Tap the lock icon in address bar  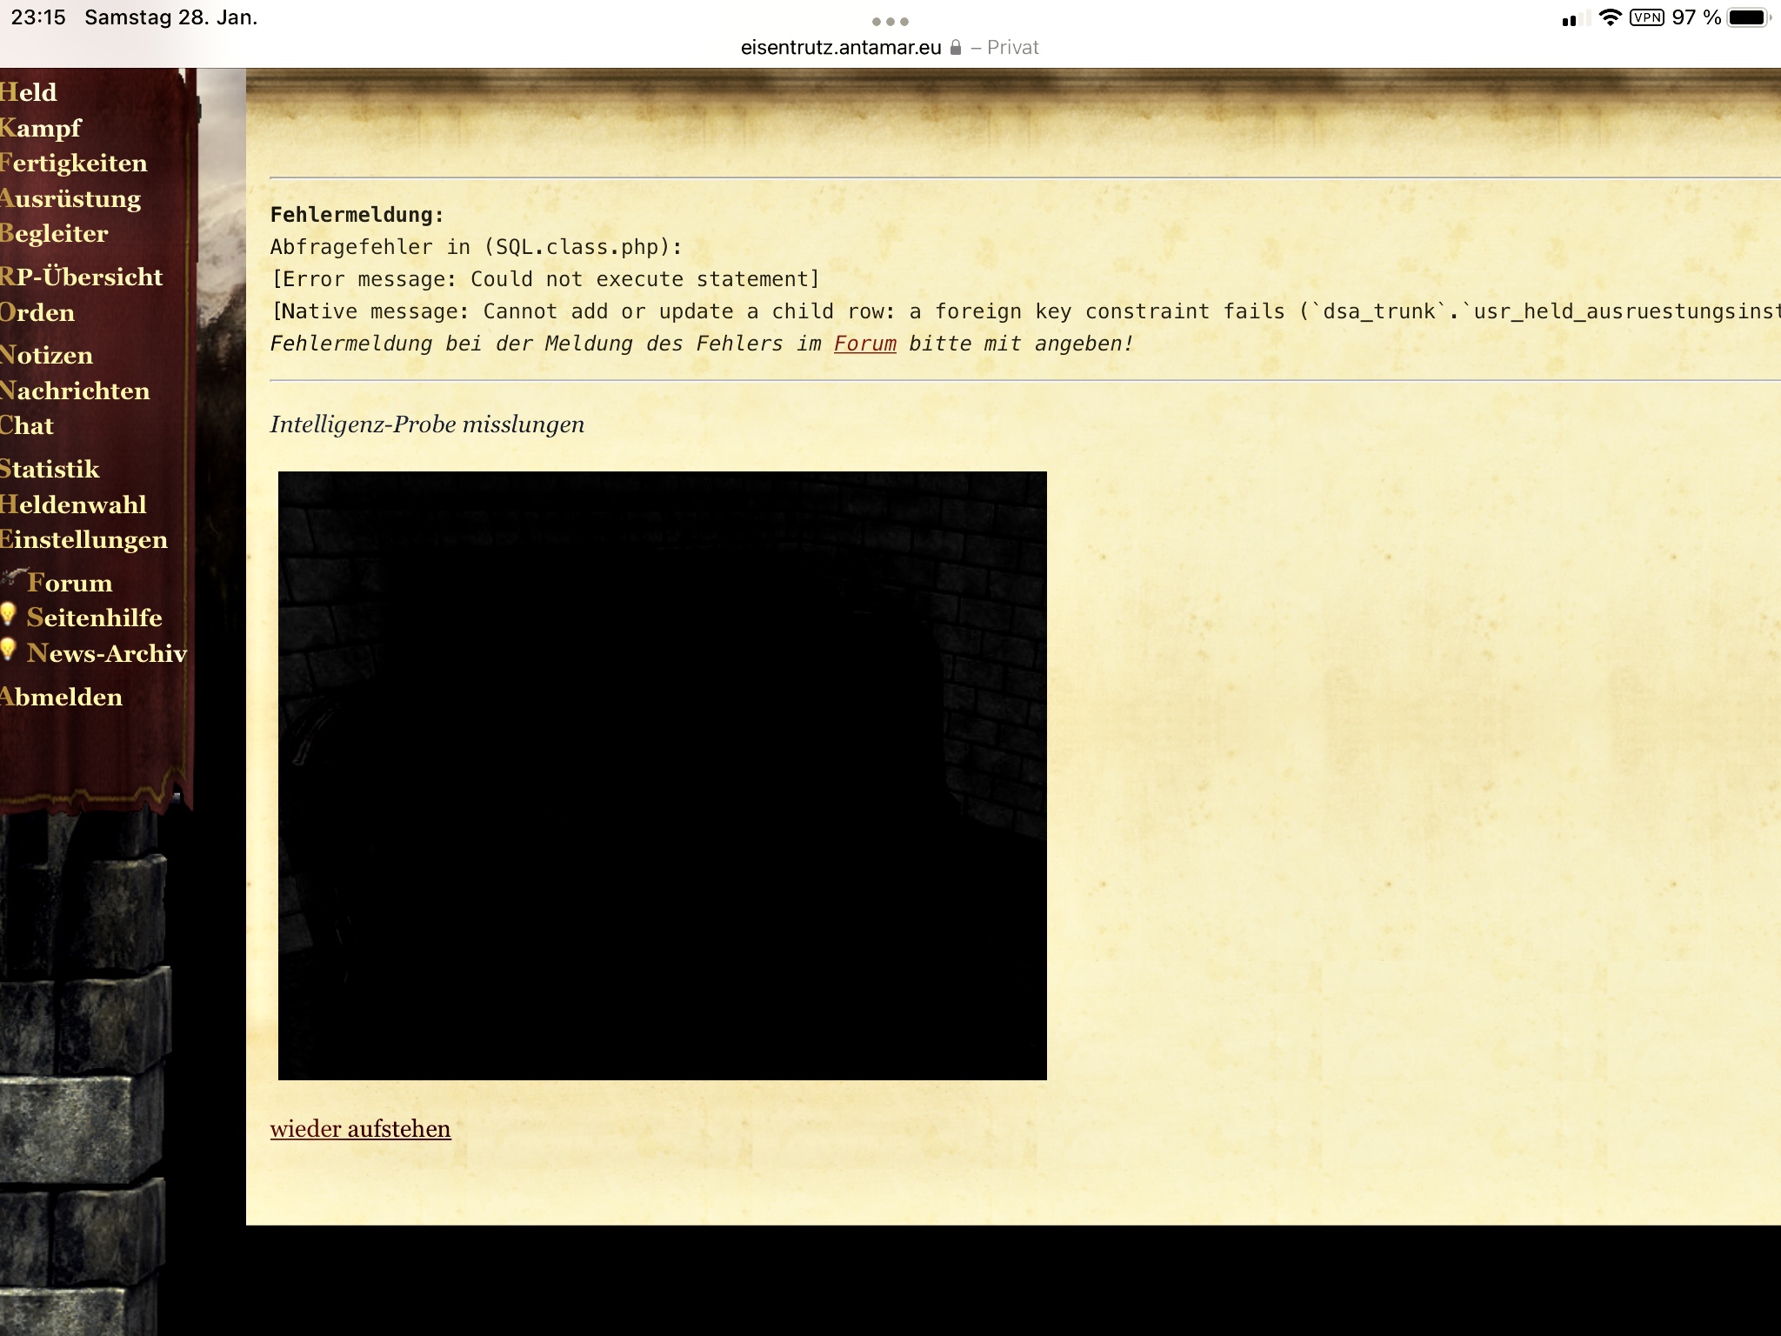click(956, 48)
